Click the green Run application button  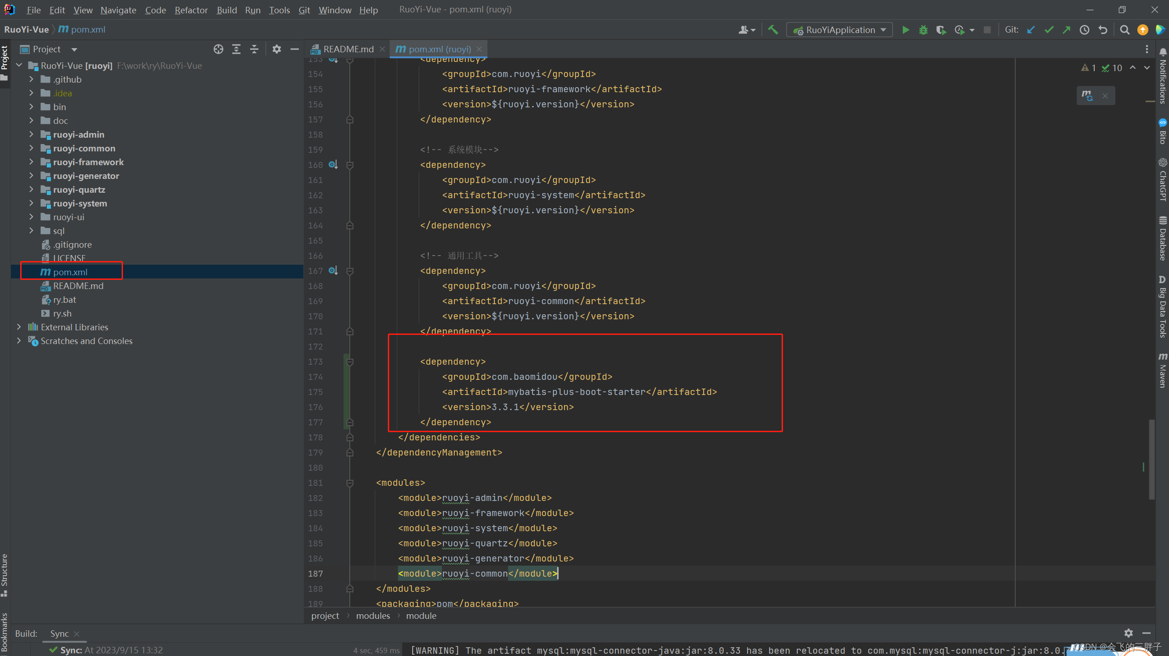coord(905,30)
